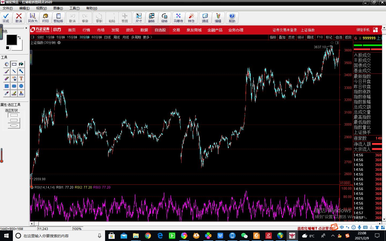Open the 画线 draw-line menu
Screen dimensions: 386x241
[310, 37]
